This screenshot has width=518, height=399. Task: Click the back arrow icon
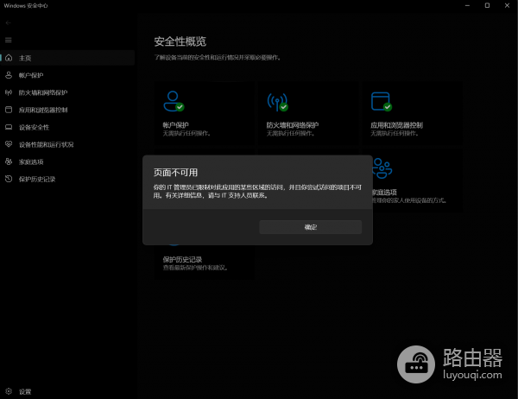9,22
